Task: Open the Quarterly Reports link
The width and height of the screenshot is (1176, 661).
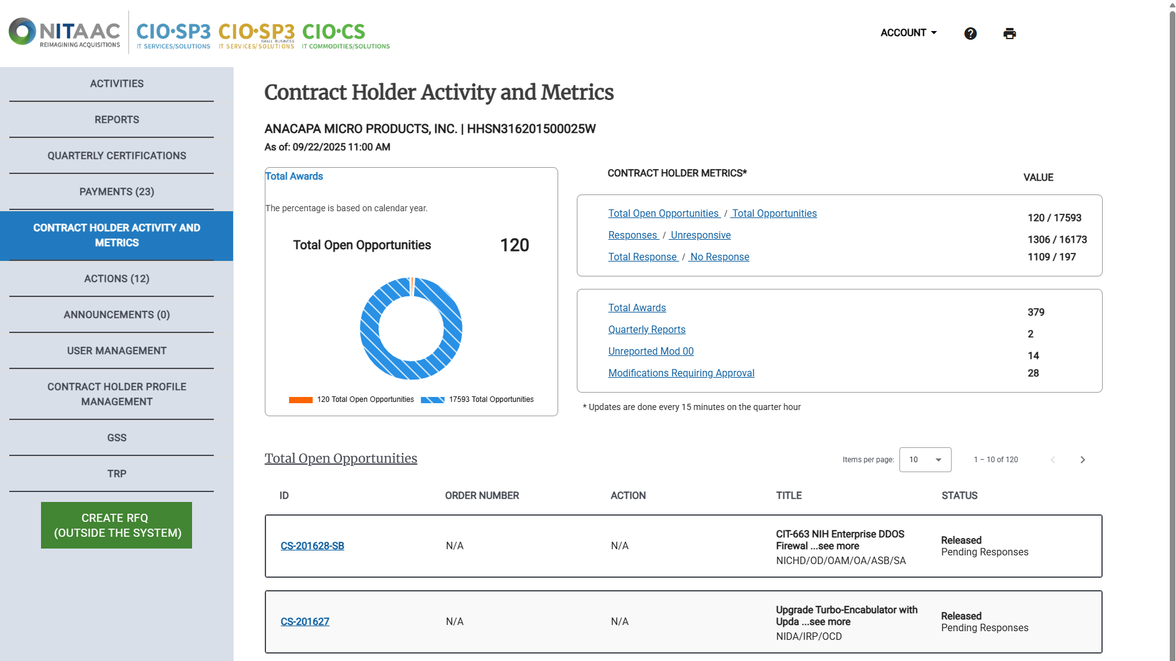Action: (646, 329)
